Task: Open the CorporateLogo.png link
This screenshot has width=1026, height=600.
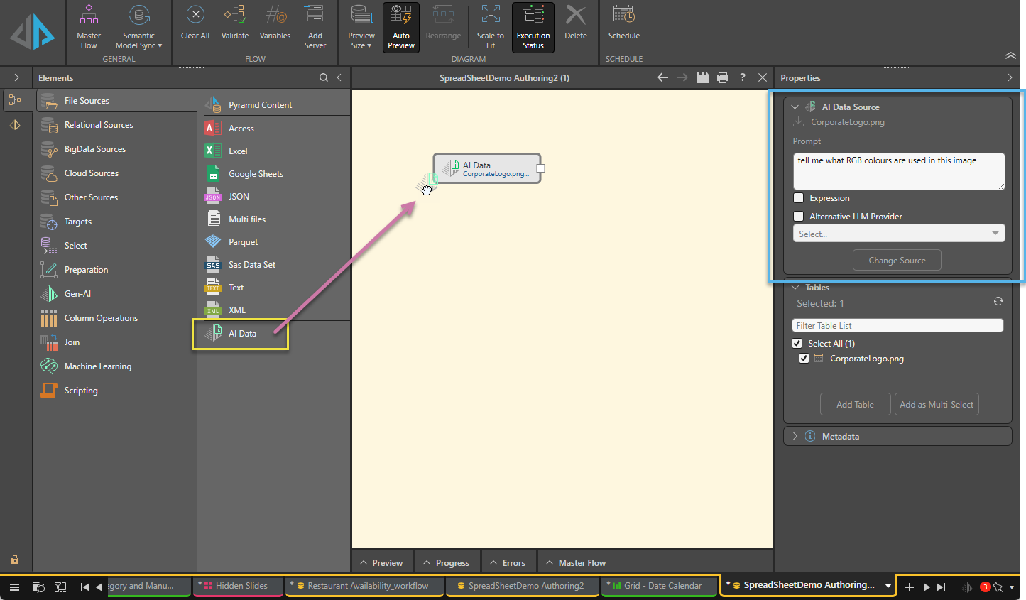Action: (x=847, y=122)
